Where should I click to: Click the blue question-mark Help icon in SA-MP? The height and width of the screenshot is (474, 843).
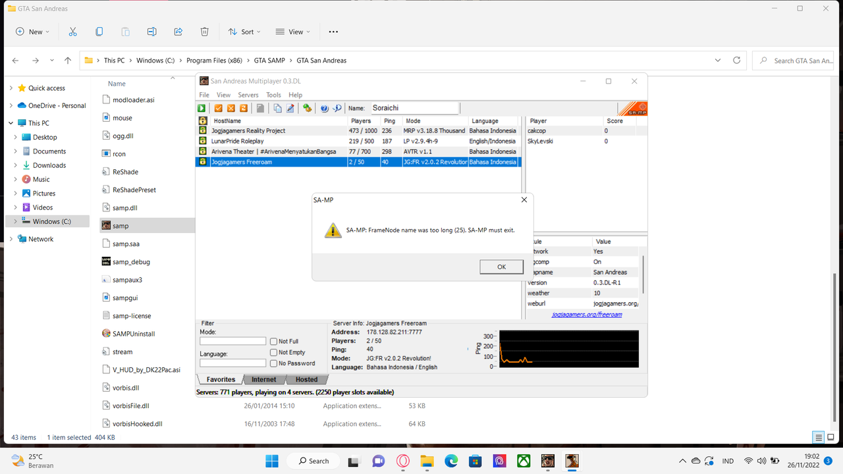pyautogui.click(x=325, y=108)
